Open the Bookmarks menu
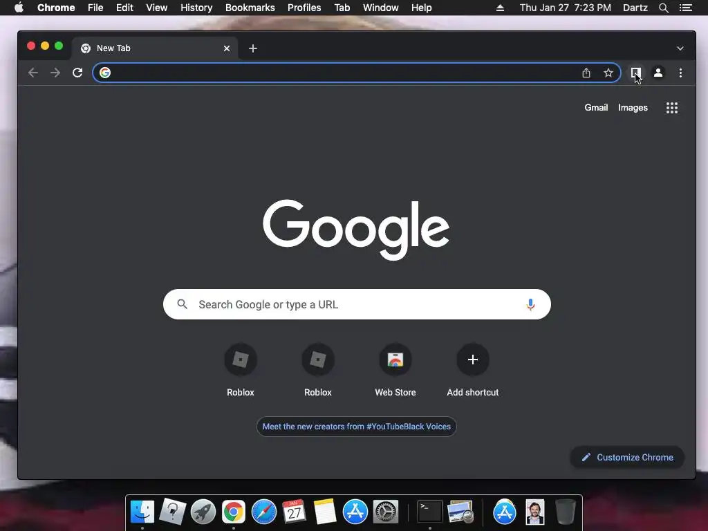This screenshot has height=531, width=708. click(250, 8)
